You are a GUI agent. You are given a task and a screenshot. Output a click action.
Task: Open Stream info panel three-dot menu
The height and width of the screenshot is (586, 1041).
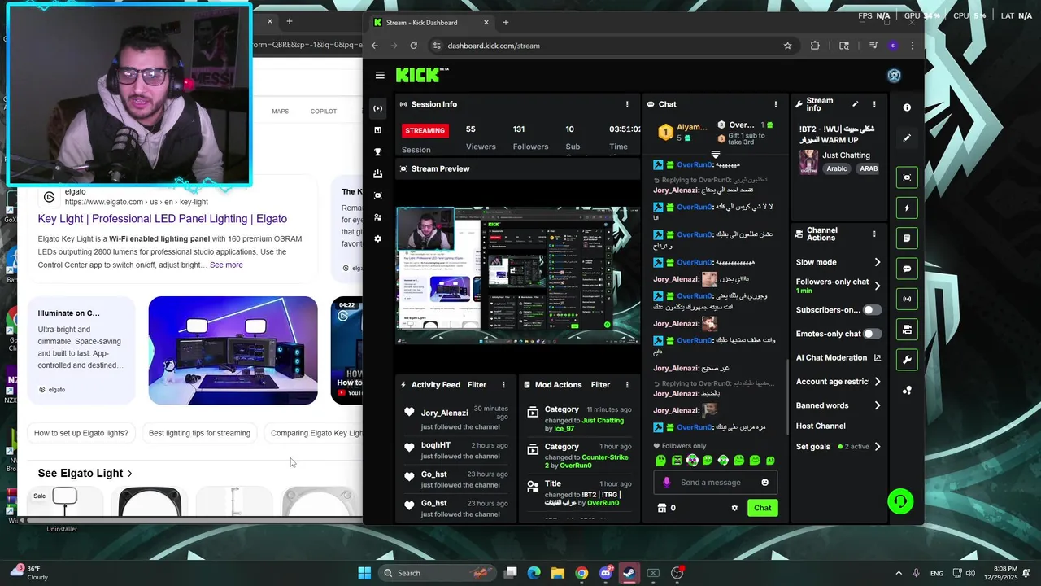(874, 104)
